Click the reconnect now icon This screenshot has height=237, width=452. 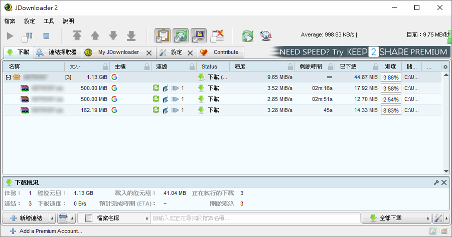(248, 36)
